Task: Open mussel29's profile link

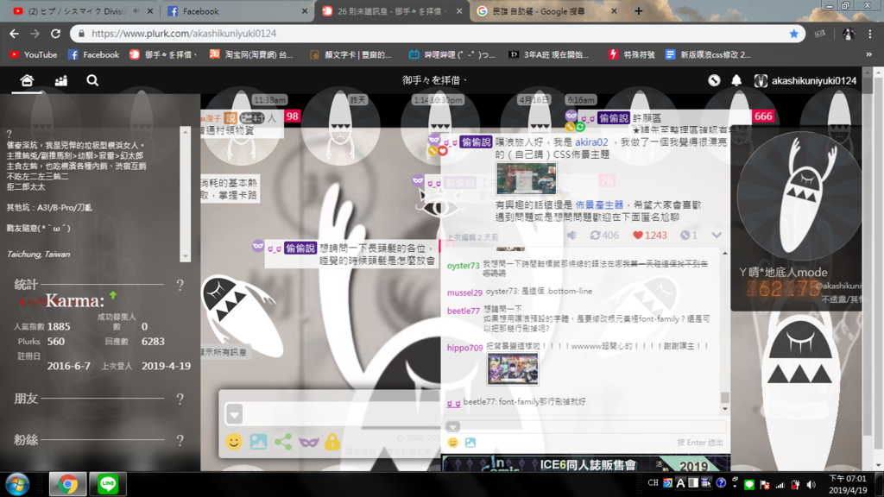Action: 464,293
